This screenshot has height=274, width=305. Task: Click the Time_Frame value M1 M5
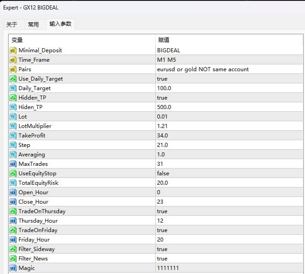(x=166, y=60)
